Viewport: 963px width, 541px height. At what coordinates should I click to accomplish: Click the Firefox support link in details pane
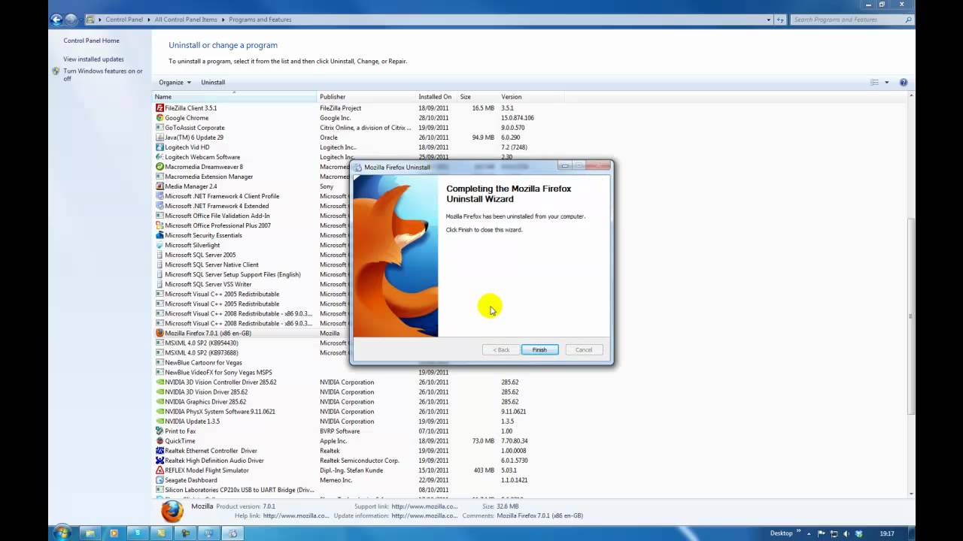424,506
